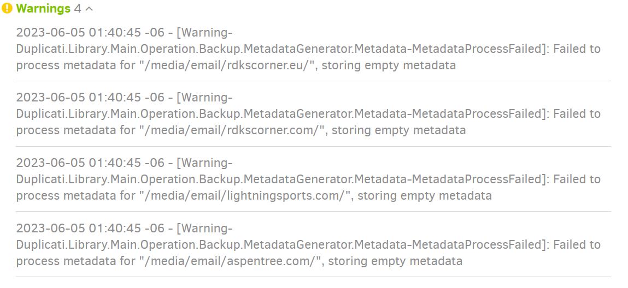Click the timestamp of the rdkscorner.com warning
The image size is (628, 288).
90,98
